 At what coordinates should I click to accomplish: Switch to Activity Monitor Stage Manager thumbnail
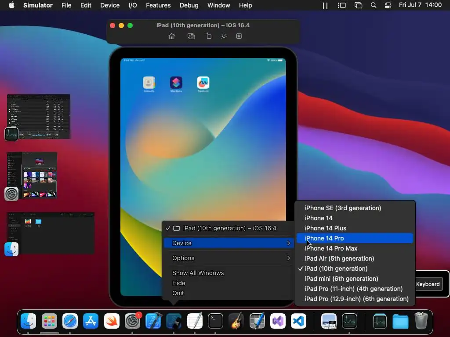[39, 117]
